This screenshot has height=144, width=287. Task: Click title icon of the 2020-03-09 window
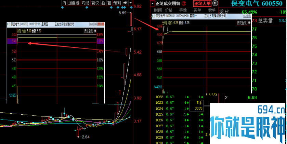coord(153,16)
